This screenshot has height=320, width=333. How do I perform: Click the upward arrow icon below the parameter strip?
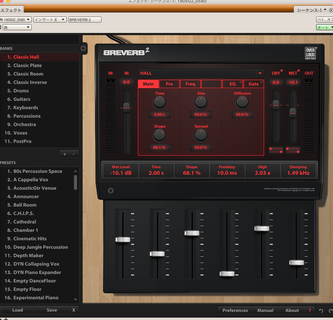click(111, 191)
